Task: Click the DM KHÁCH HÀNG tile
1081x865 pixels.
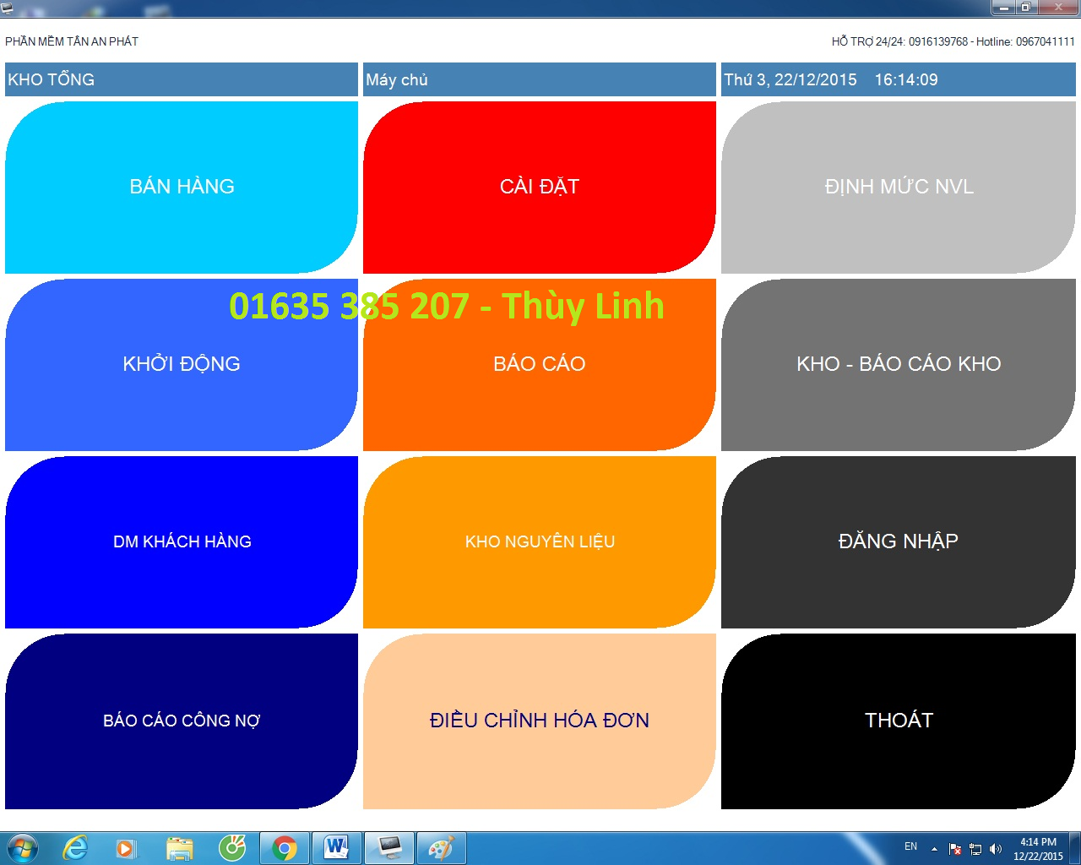Action: [182, 541]
